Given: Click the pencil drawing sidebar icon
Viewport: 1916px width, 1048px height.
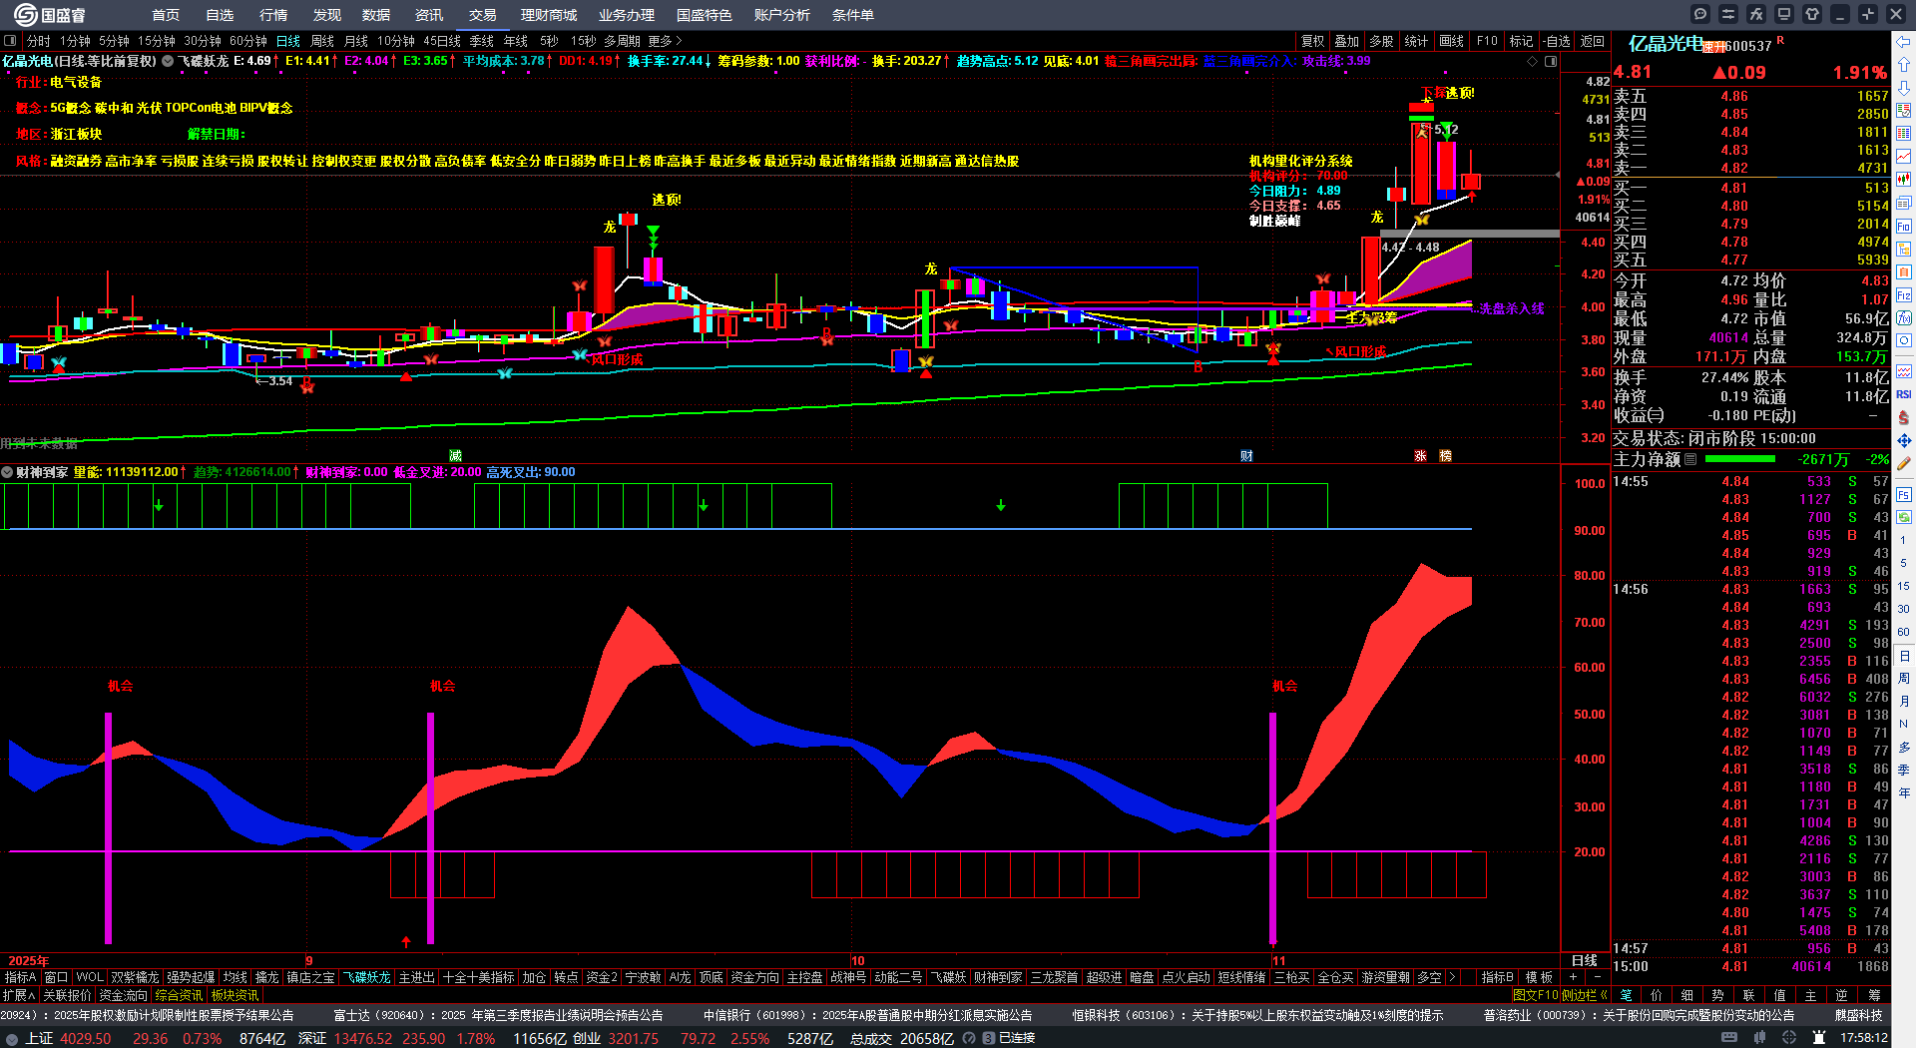Looking at the screenshot, I should (x=1904, y=463).
